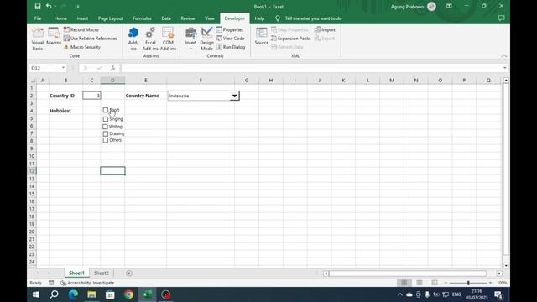Open the File tab

pyautogui.click(x=38, y=18)
